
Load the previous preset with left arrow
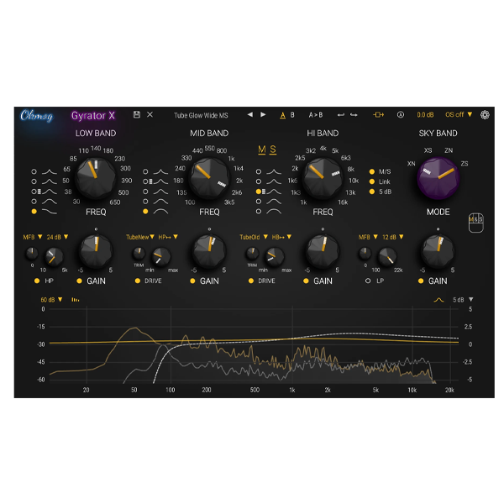click(x=249, y=114)
